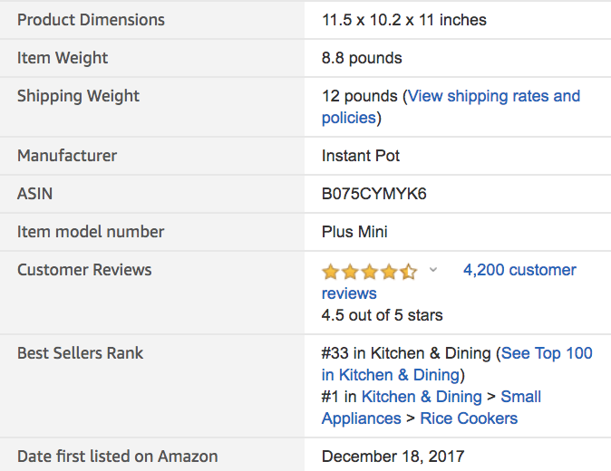Expand the rating breakdown chevron beside stars

pos(433,270)
